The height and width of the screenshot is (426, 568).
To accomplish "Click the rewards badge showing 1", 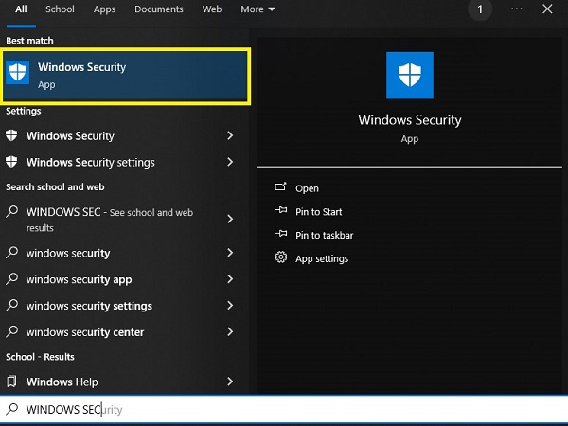I will tap(480, 9).
